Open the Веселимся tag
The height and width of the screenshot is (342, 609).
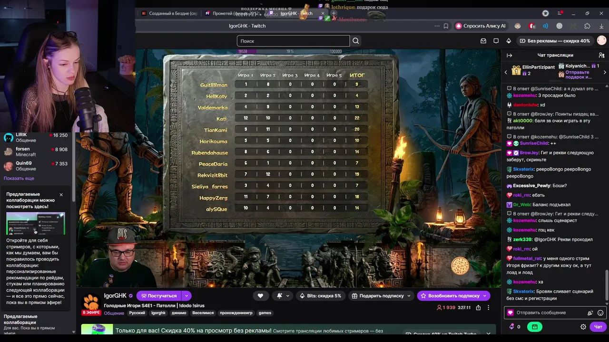[x=203, y=313]
